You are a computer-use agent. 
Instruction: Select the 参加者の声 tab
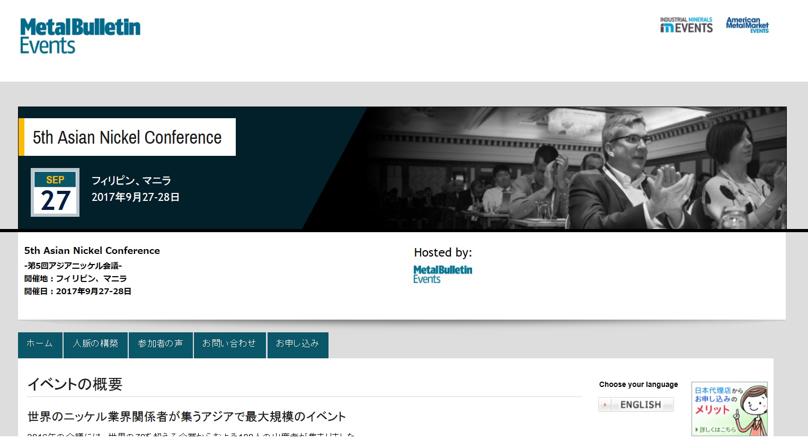(161, 345)
